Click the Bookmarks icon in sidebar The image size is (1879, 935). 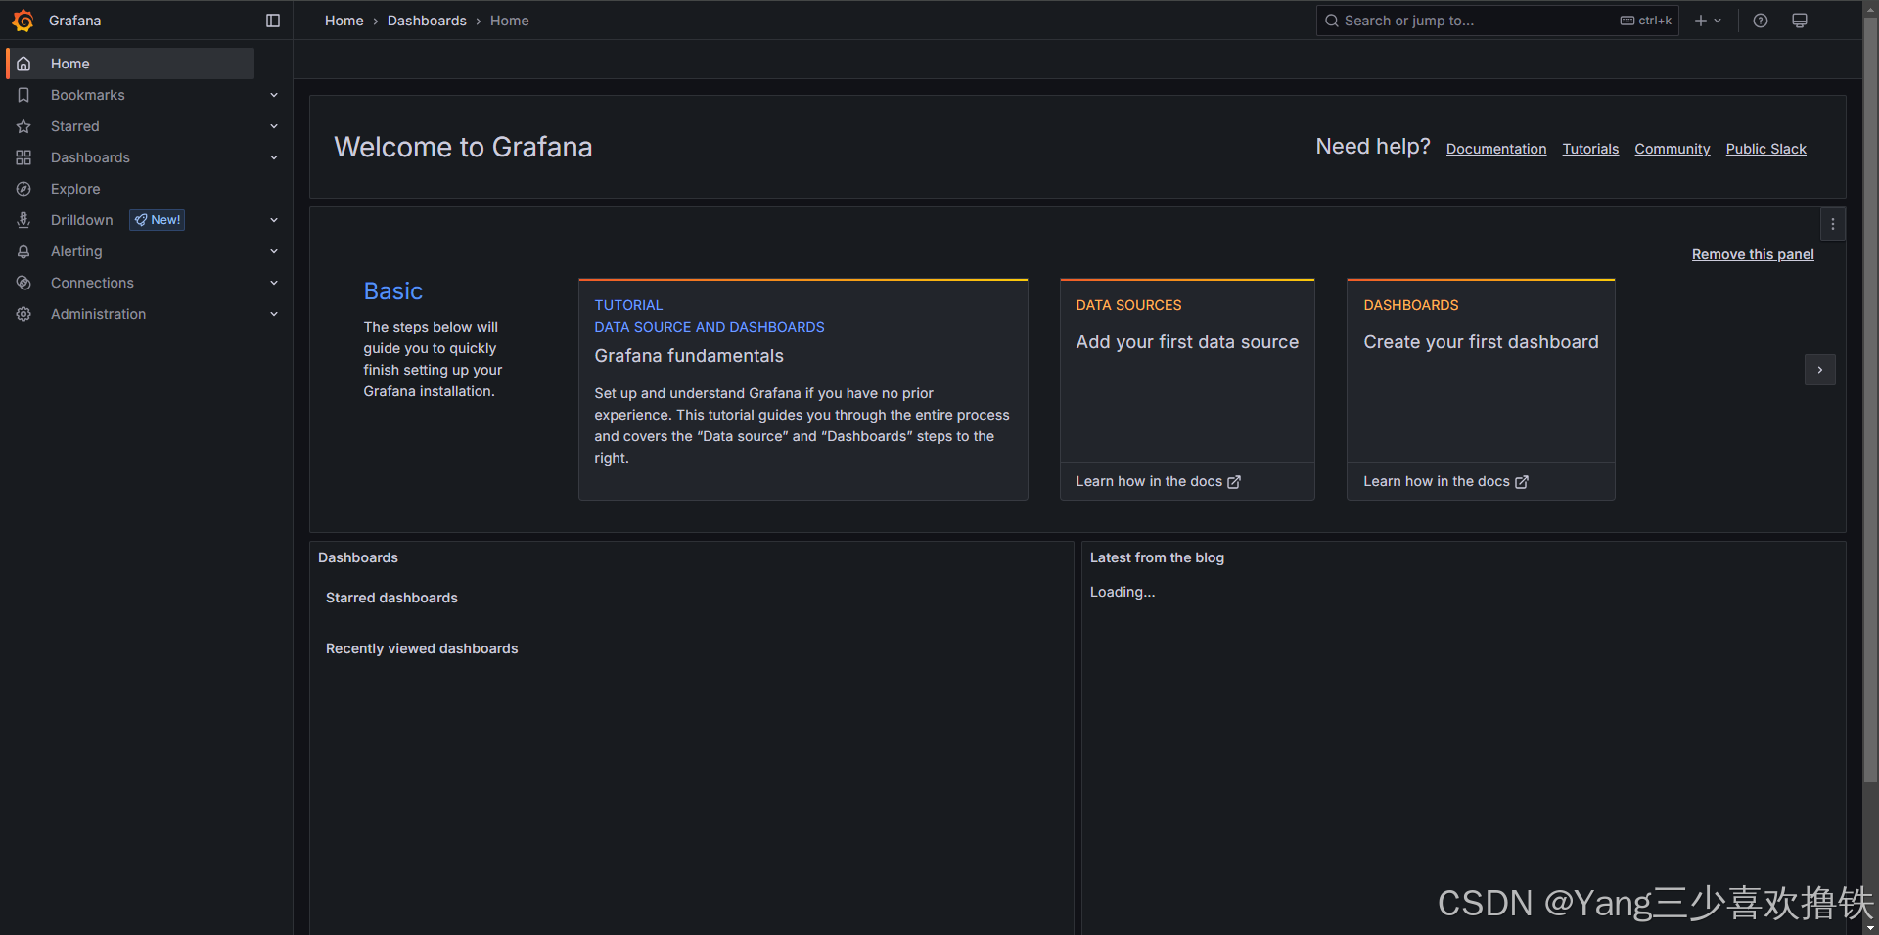coord(23,95)
